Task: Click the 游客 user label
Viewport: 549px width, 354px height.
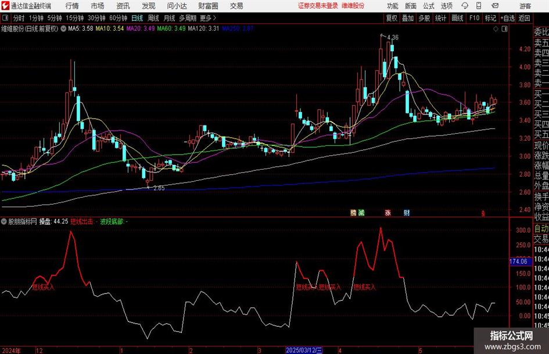Action: tap(525, 6)
